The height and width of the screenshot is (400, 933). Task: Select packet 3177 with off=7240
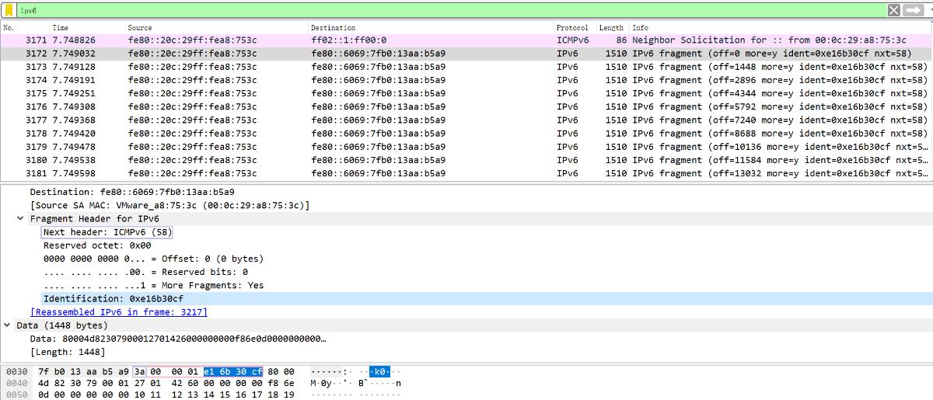click(466, 120)
